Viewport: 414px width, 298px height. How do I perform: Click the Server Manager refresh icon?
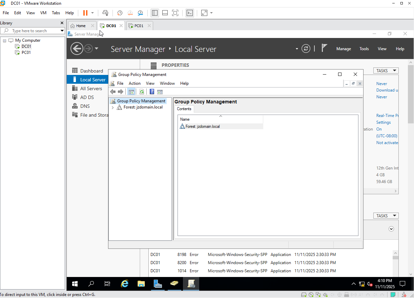306,48
